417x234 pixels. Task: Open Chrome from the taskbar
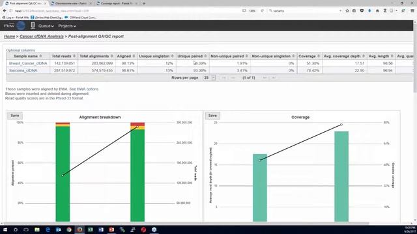click(69, 229)
